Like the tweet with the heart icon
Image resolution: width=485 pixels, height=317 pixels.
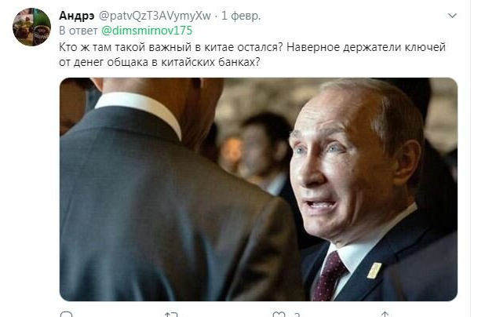tap(279, 315)
